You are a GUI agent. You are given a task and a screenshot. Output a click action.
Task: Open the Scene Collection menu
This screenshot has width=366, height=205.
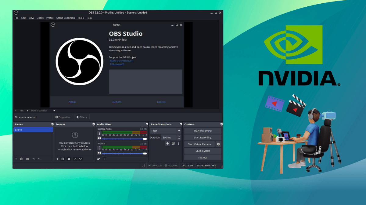pos(65,18)
